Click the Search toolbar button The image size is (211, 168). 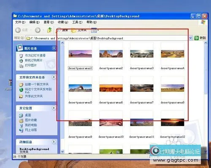(x=62, y=30)
